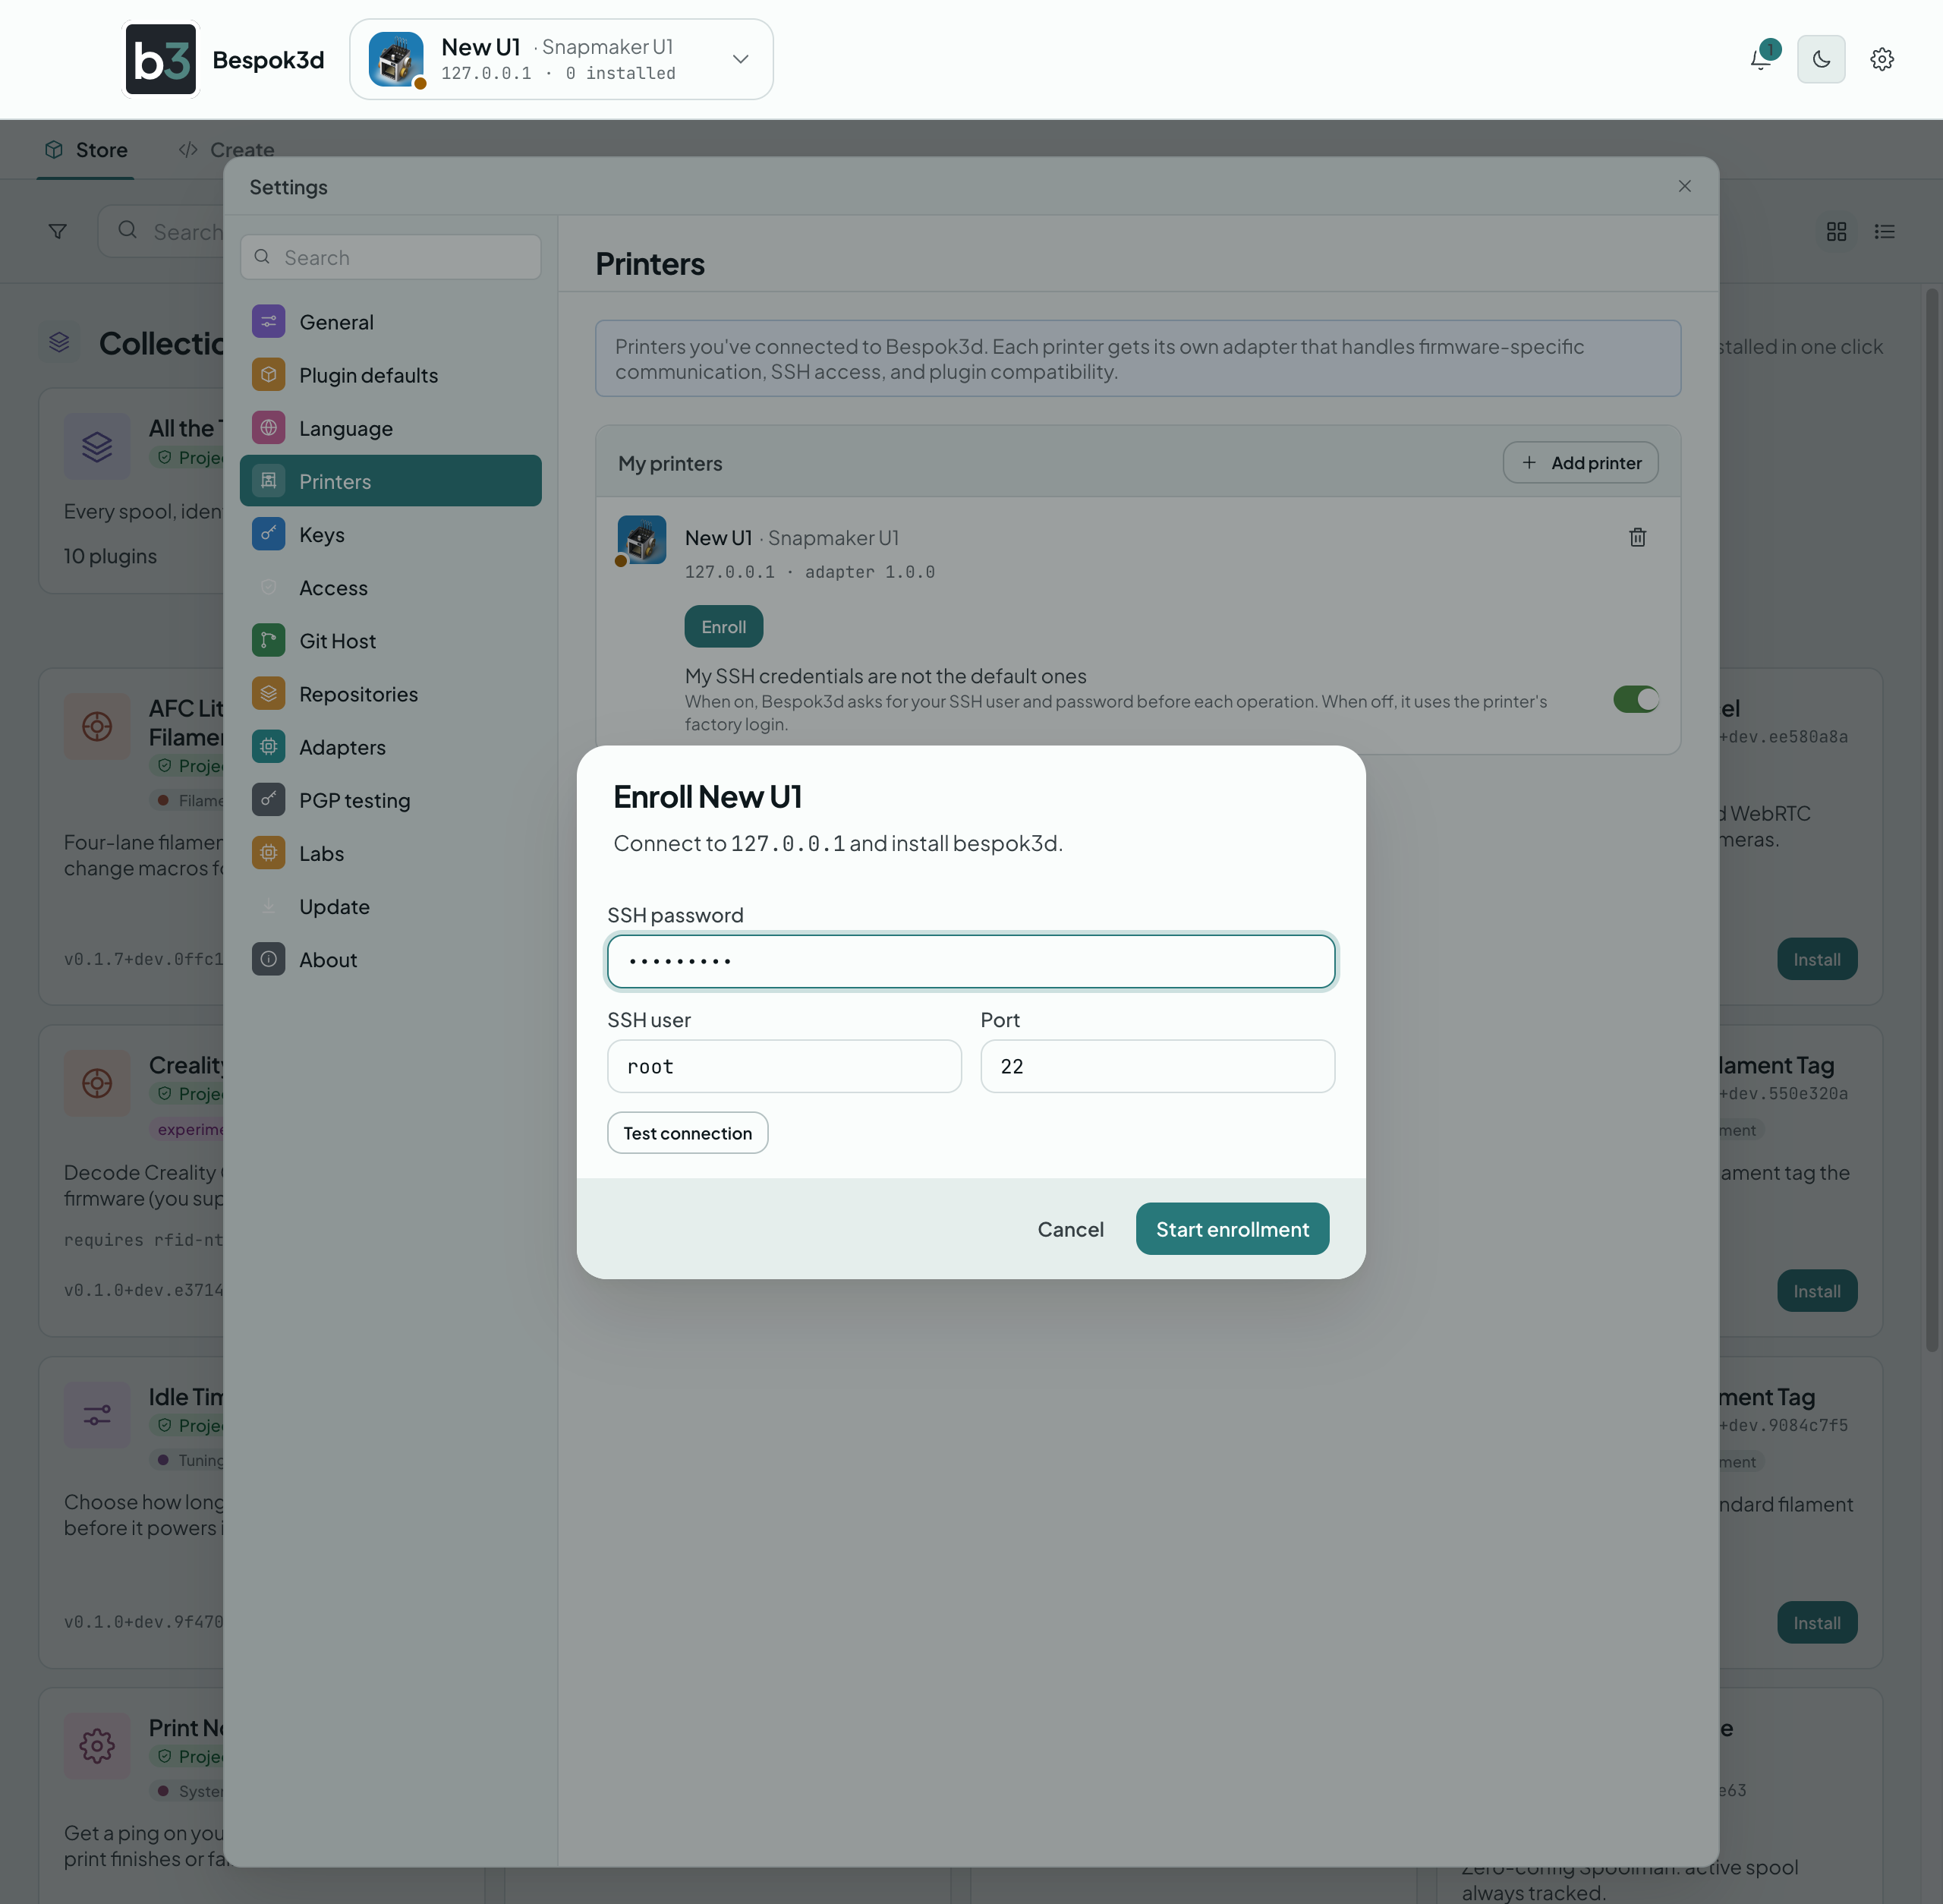Click the Collections layers icon
The width and height of the screenshot is (1943, 1904).
(59, 342)
